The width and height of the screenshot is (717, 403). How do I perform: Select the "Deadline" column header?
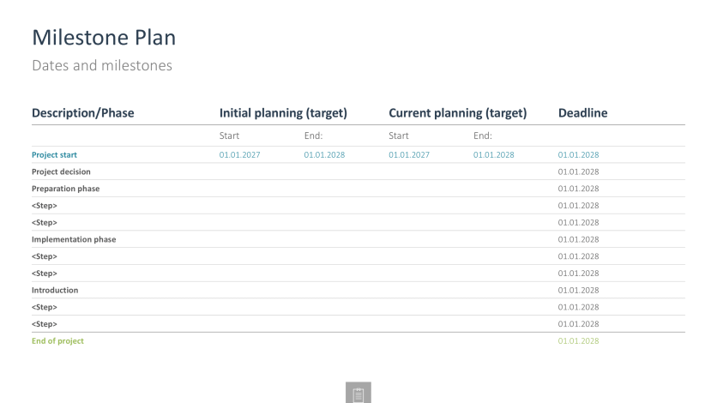coord(583,113)
